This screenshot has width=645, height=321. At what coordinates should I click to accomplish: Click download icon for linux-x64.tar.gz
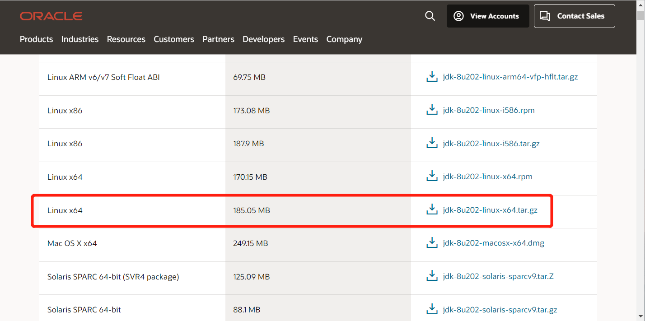(432, 209)
